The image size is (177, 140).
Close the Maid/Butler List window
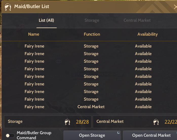click(x=175, y=7)
